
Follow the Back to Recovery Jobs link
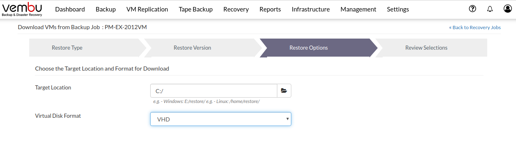475,27
